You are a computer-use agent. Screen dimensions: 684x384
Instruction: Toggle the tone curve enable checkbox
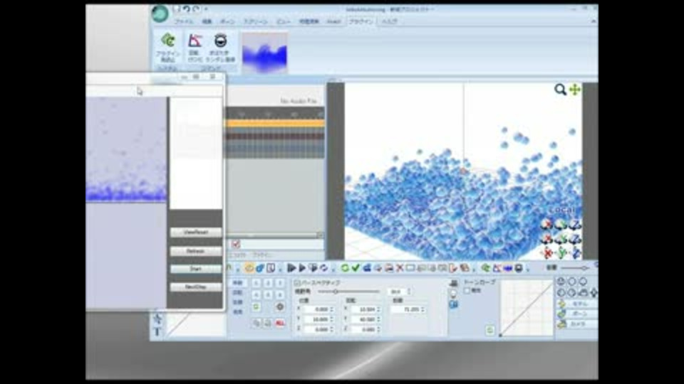point(467,290)
